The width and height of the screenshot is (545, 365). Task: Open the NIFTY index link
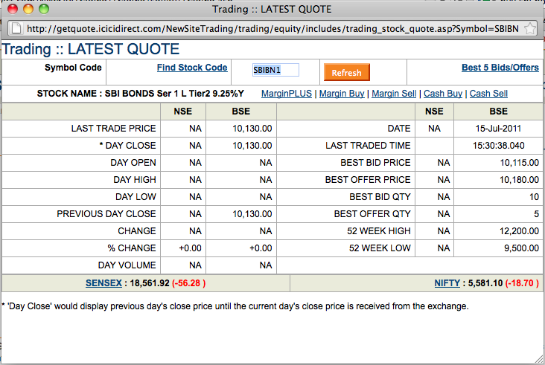[447, 283]
